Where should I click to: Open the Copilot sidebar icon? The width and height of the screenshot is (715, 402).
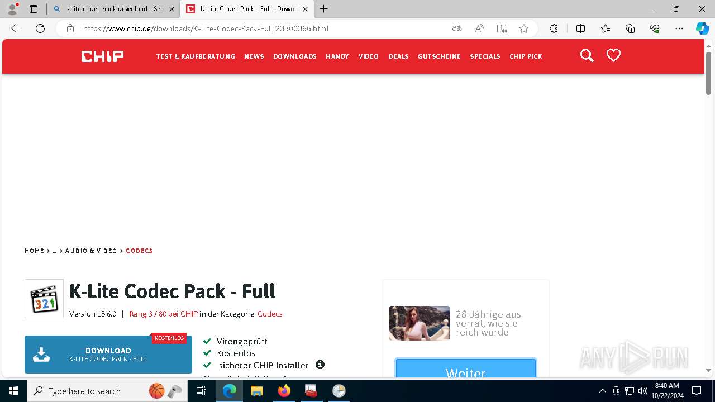[x=702, y=28]
